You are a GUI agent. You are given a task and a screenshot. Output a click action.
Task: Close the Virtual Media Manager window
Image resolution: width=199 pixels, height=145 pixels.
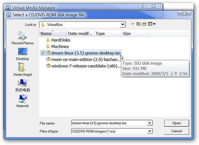(154, 6)
